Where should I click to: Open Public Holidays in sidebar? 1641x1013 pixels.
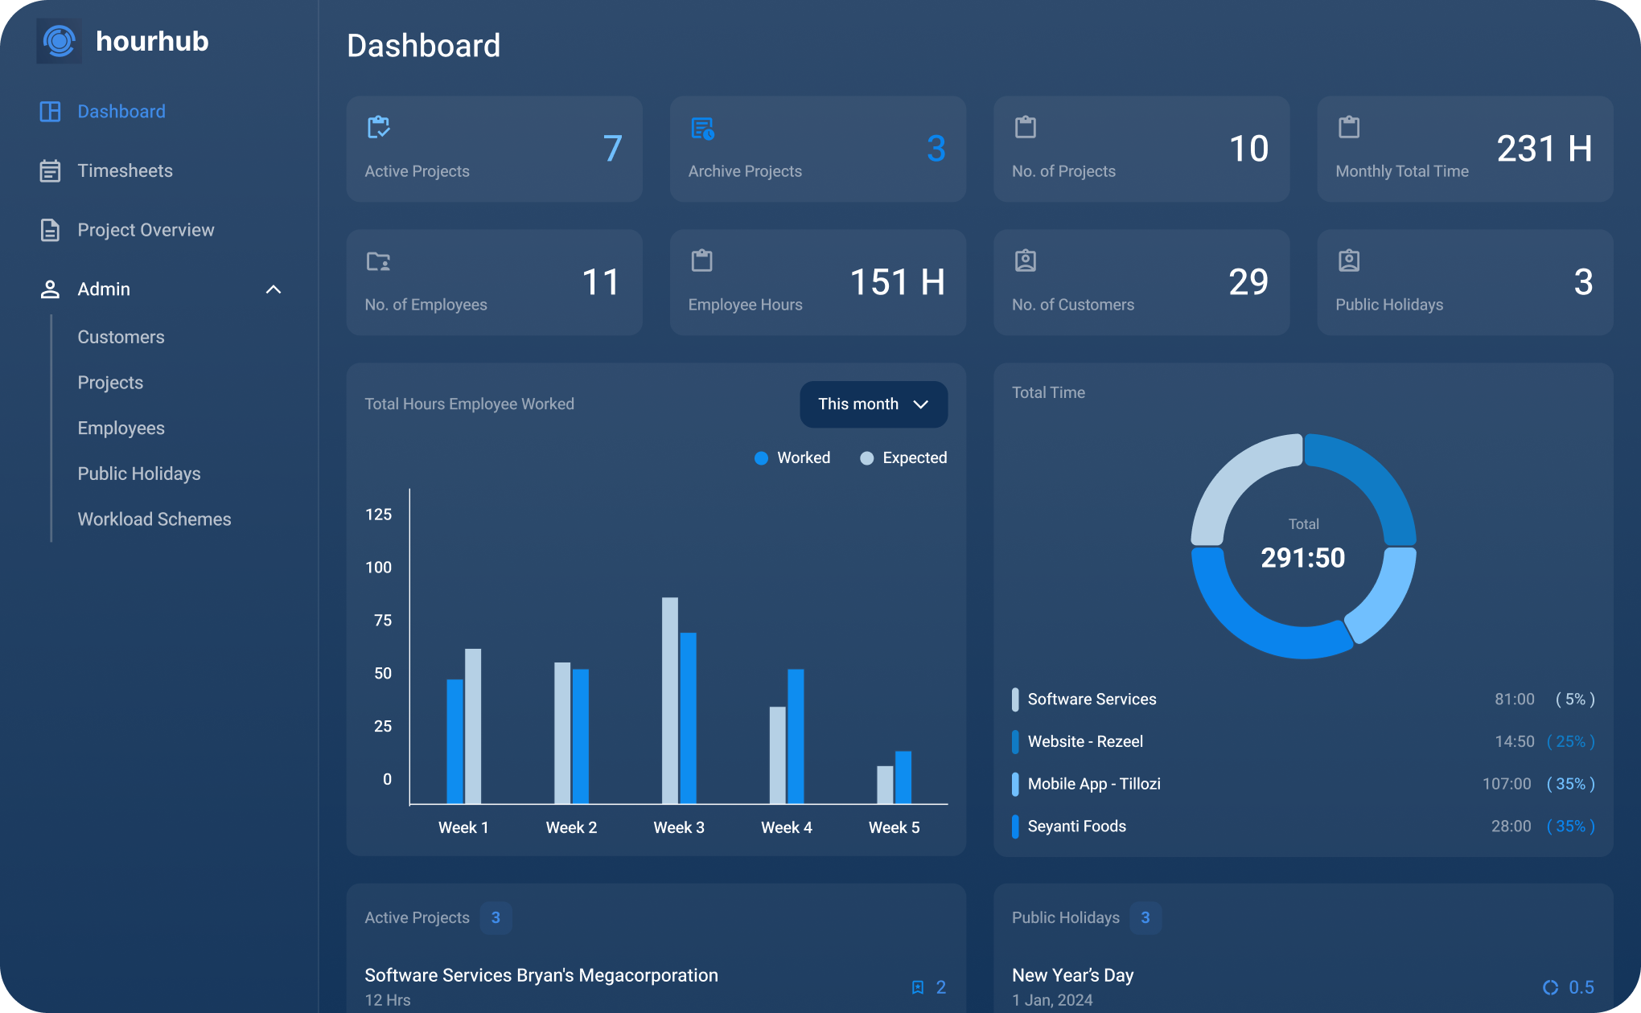(139, 474)
